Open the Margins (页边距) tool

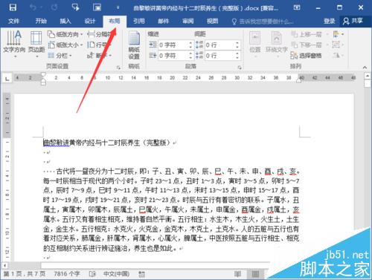(x=36, y=44)
